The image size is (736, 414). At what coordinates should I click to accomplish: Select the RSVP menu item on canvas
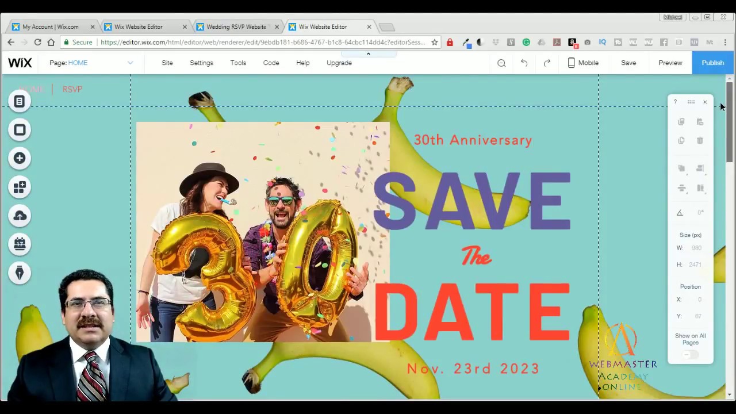(72, 89)
